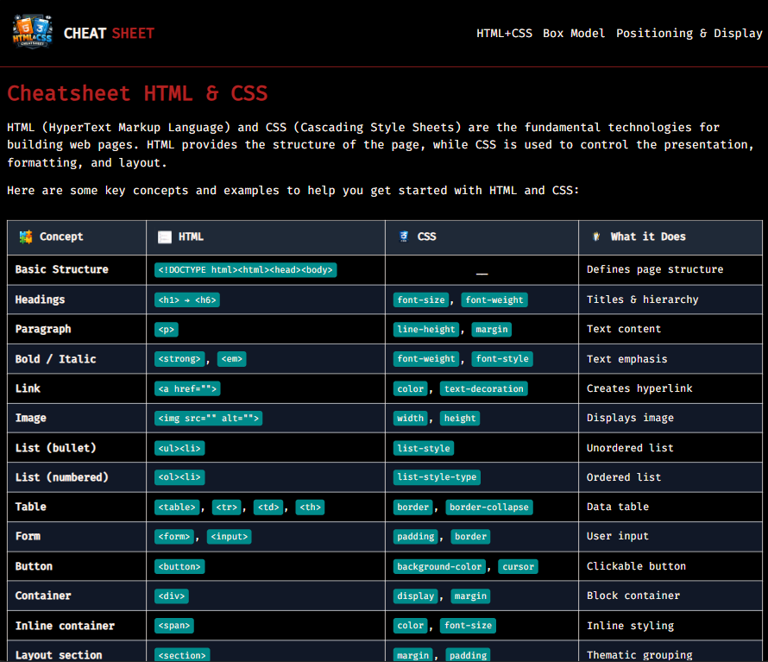Screen dimensions: 768x662
Task: Click the <em> code tag
Action: (x=231, y=359)
